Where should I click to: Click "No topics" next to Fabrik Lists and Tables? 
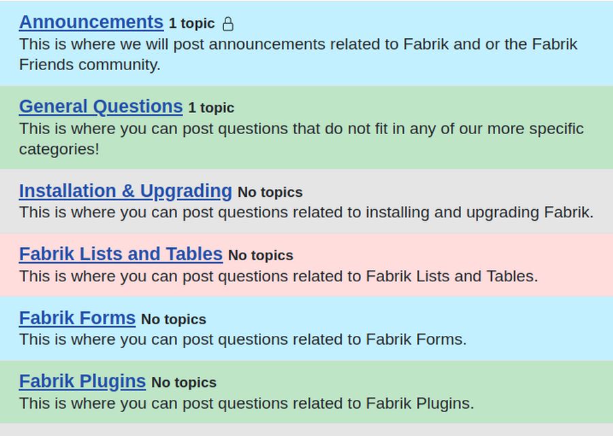pyautogui.click(x=260, y=255)
